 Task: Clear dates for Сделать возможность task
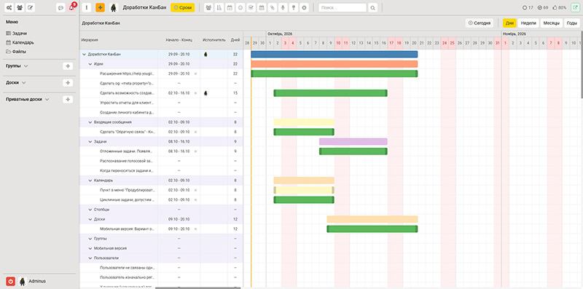pyautogui.click(x=195, y=93)
